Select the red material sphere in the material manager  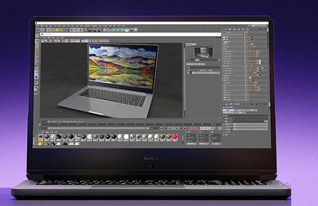[x=175, y=137]
